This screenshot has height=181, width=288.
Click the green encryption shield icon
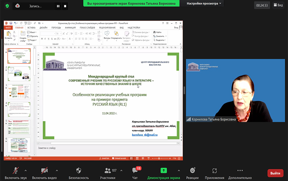point(7,6)
